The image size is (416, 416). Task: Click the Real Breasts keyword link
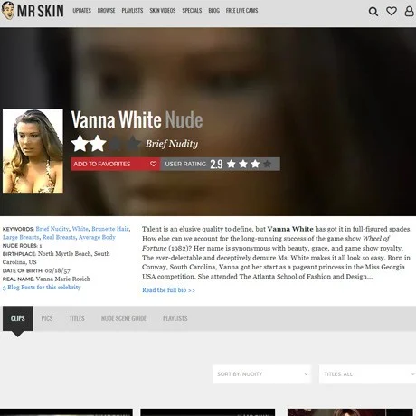59,237
